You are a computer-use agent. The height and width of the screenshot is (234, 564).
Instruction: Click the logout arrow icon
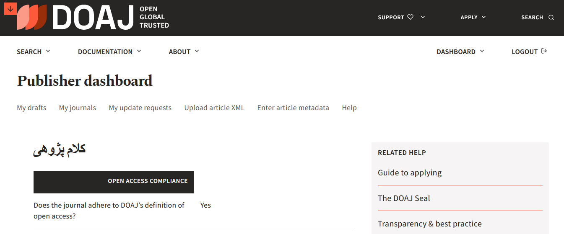coord(544,51)
